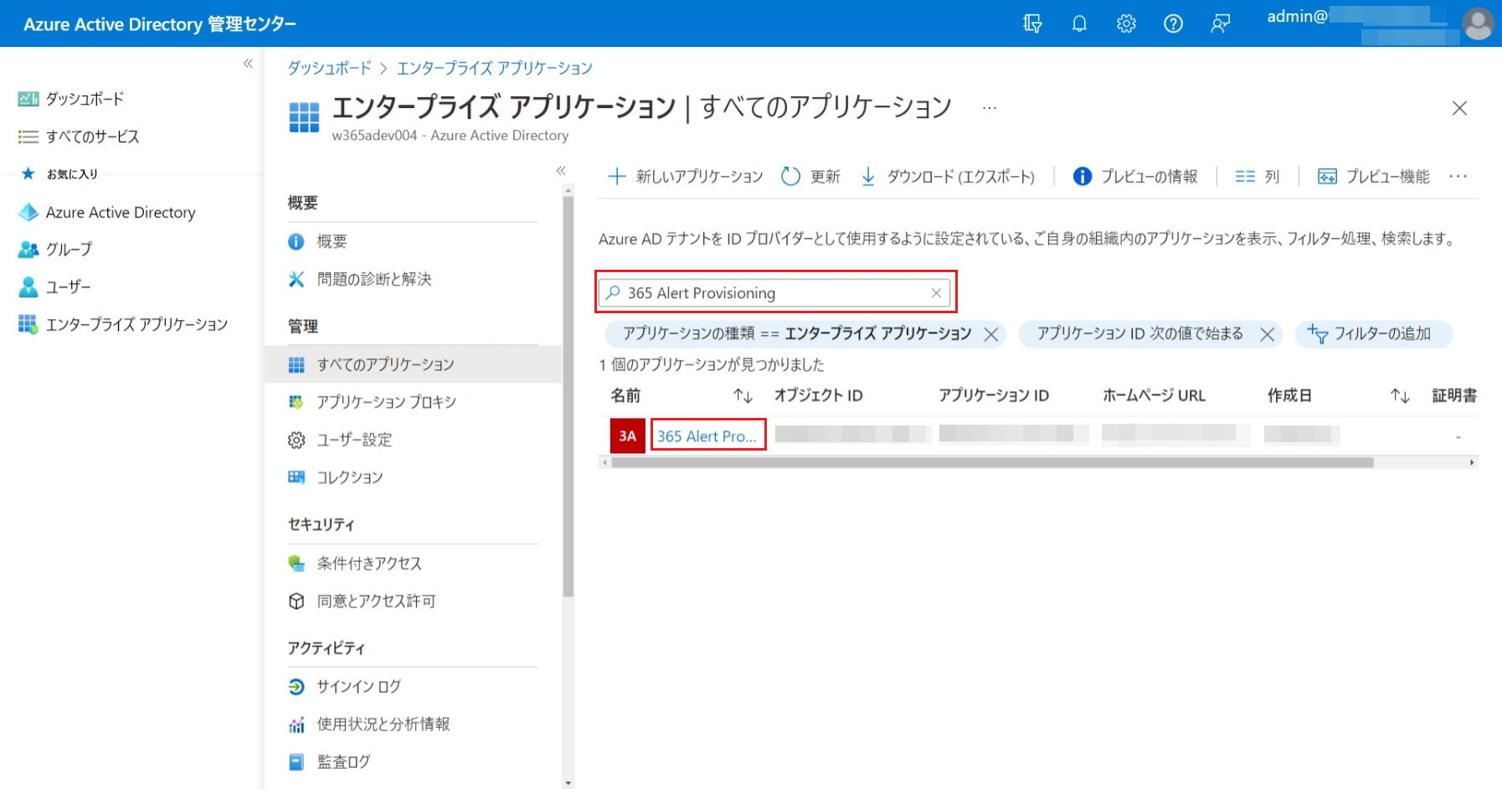Remove the Application ID filter chip

[1268, 334]
